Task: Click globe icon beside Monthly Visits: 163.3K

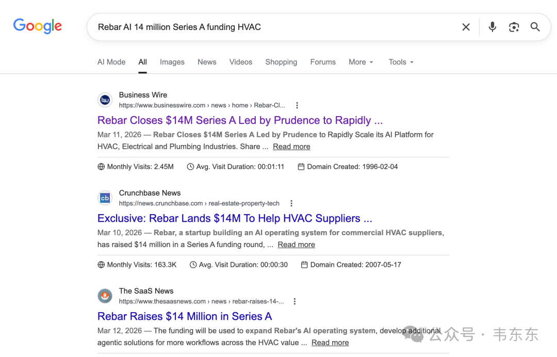Action: 101,265
